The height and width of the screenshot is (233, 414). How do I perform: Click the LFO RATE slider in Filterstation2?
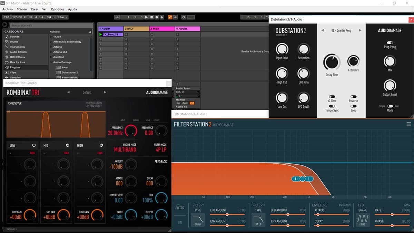[x=392, y=214]
